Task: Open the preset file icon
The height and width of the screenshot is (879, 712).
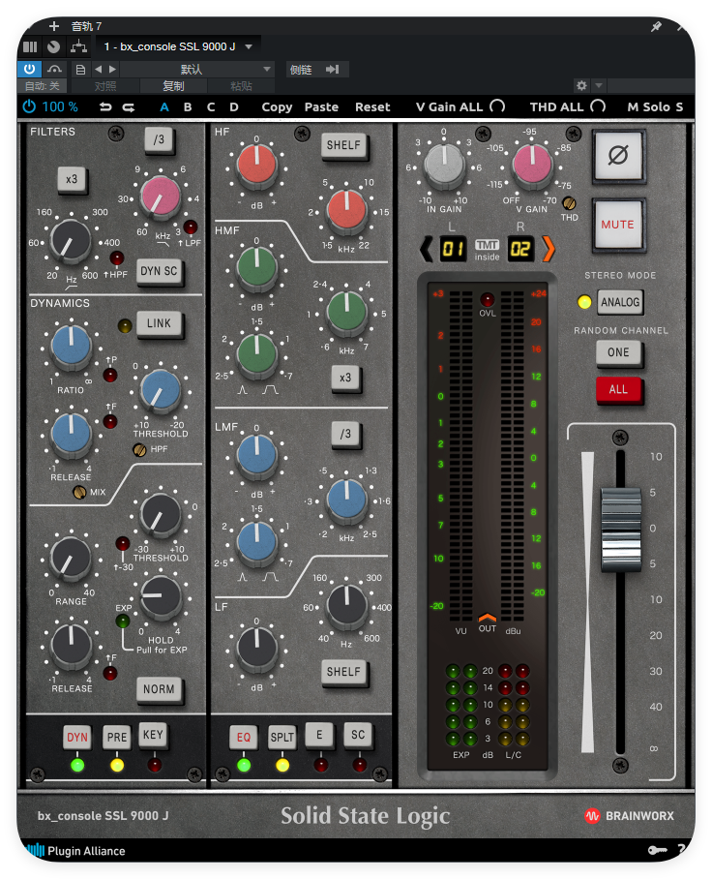Action: (x=80, y=70)
